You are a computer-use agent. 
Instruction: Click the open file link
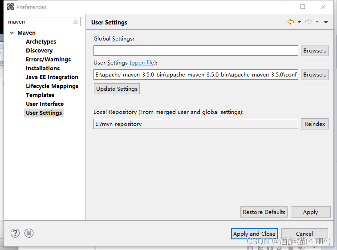coord(143,63)
